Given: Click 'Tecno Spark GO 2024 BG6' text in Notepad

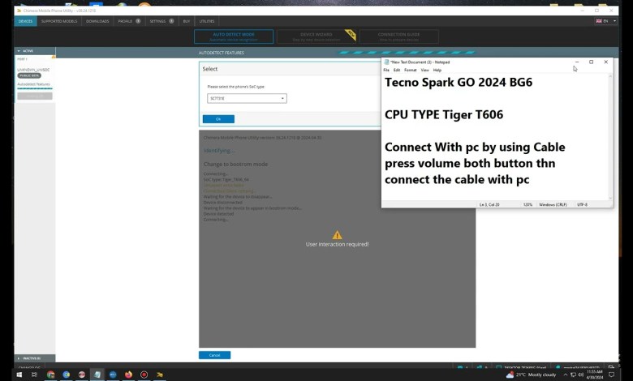Looking at the screenshot, I should pyautogui.click(x=459, y=82).
